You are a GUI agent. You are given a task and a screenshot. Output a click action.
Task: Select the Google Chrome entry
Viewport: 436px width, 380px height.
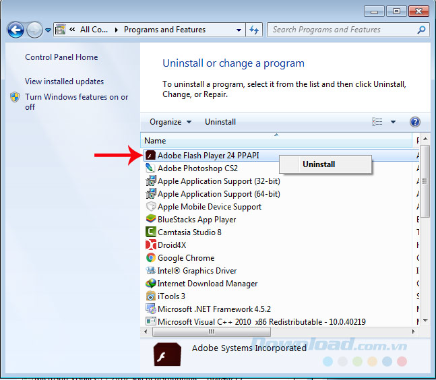[186, 258]
